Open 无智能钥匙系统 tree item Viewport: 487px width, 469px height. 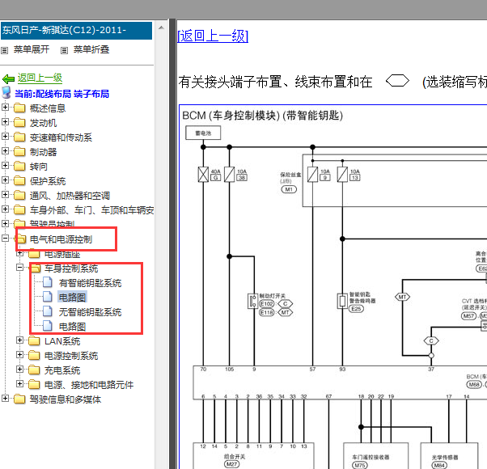(90, 312)
